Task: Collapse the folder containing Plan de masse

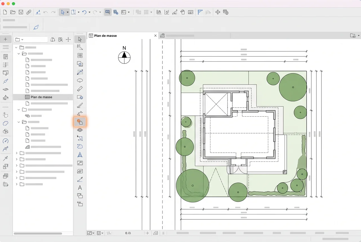Action: [19, 54]
